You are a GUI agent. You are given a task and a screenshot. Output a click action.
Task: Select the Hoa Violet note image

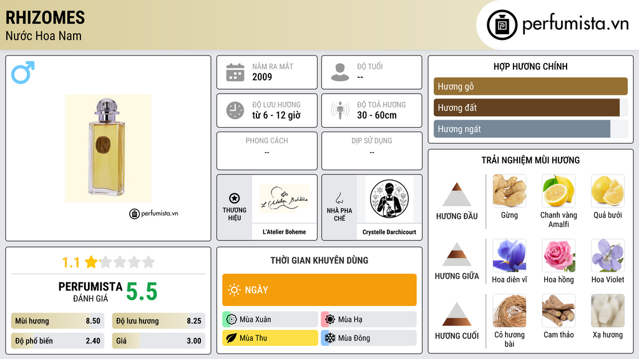608,256
